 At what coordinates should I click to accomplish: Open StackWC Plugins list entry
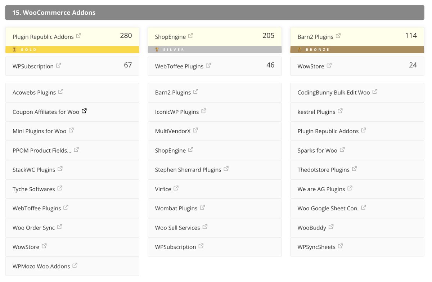point(72,170)
